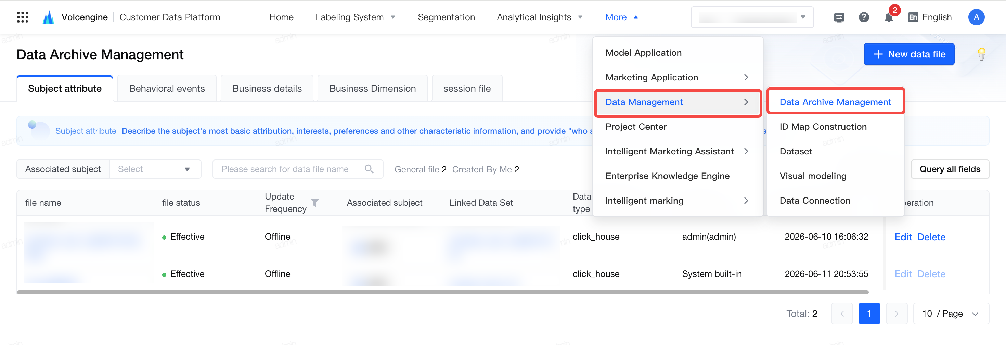Open Data Connection
This screenshot has width=1006, height=345.
point(835,201)
